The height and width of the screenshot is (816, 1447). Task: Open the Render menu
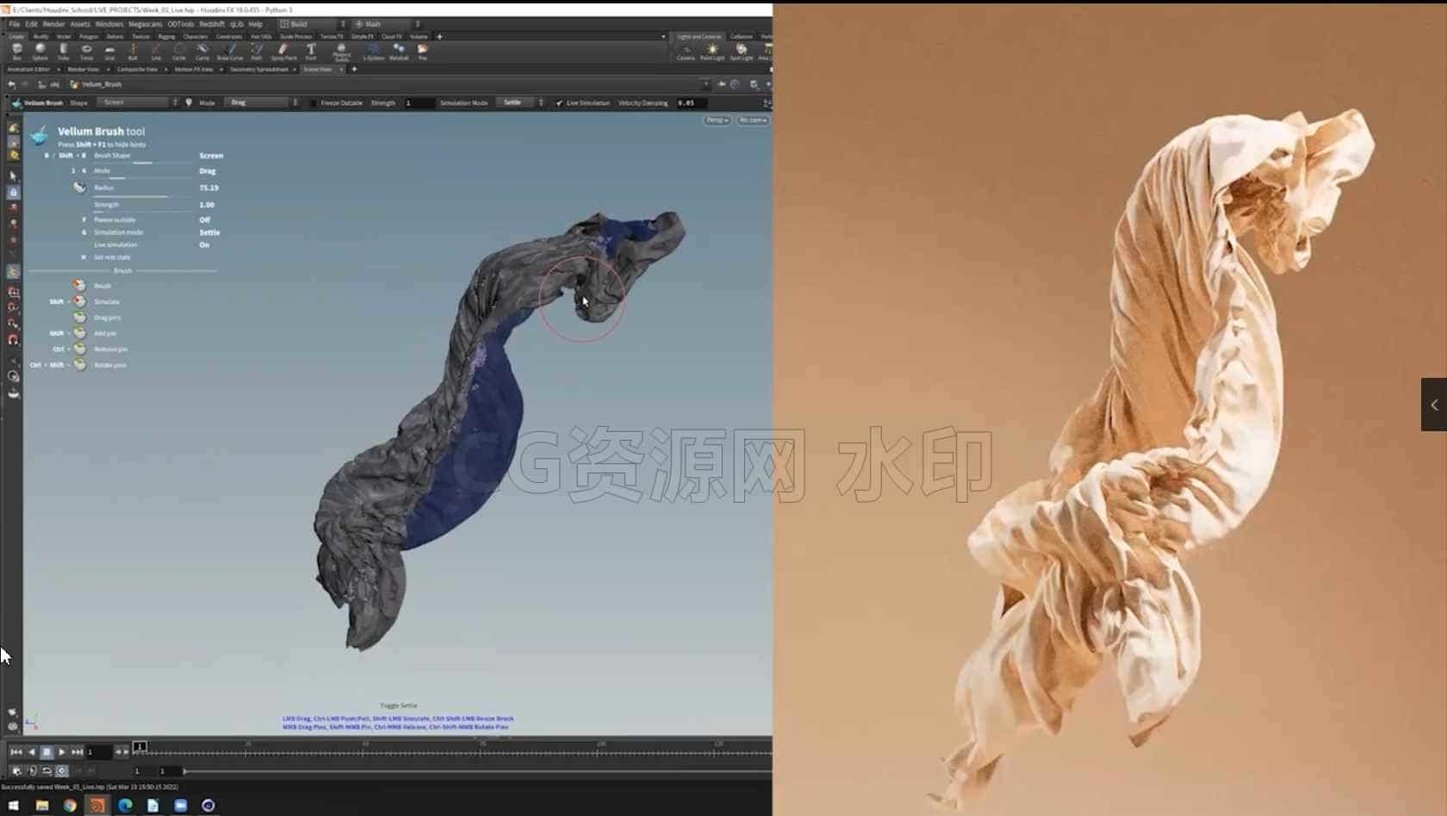(x=53, y=24)
